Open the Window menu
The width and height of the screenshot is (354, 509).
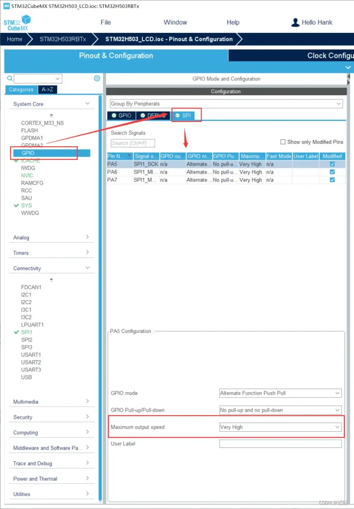[176, 22]
